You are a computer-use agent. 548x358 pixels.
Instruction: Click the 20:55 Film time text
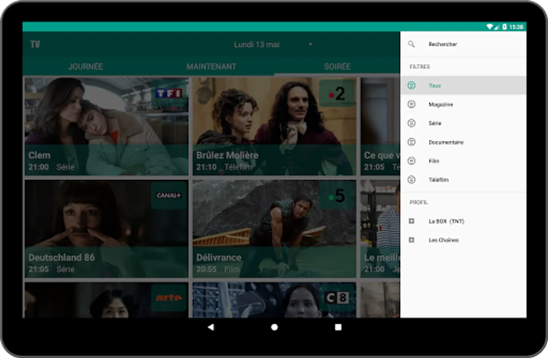[218, 269]
